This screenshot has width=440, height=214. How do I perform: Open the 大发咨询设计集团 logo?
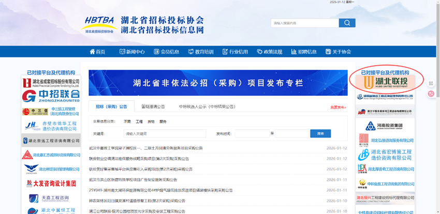click(51, 184)
